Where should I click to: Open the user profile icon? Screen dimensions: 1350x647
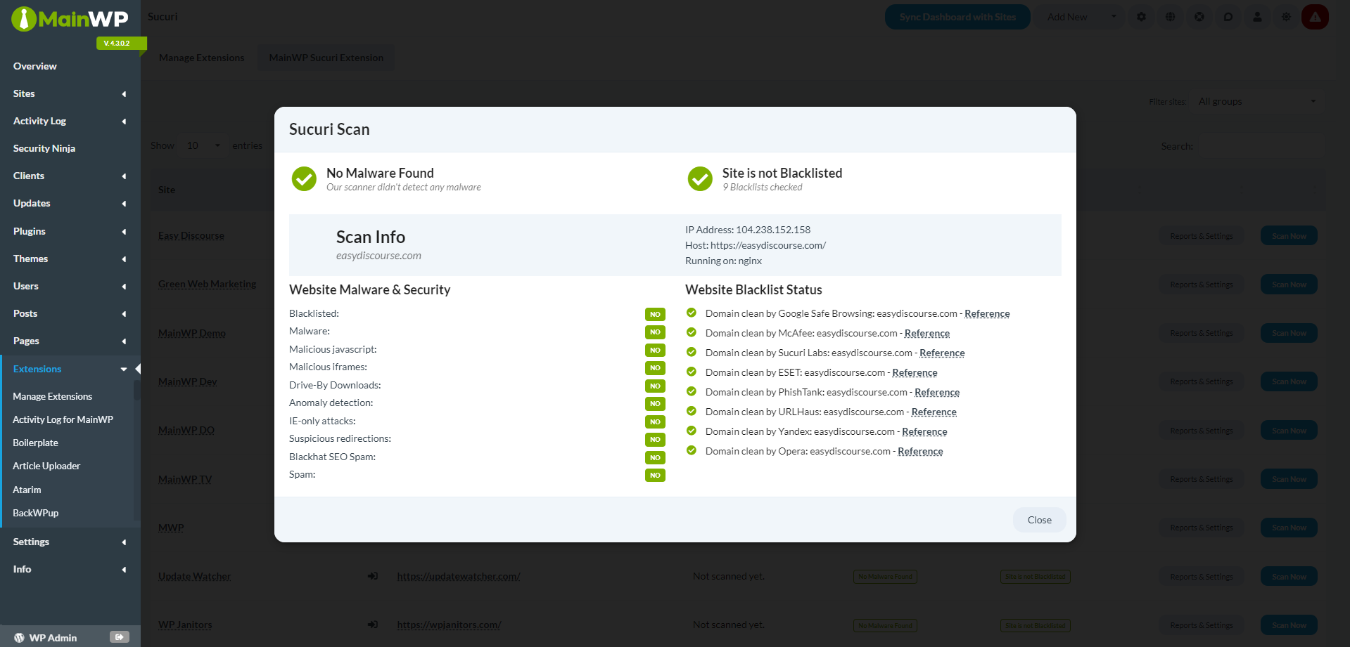(x=1257, y=17)
